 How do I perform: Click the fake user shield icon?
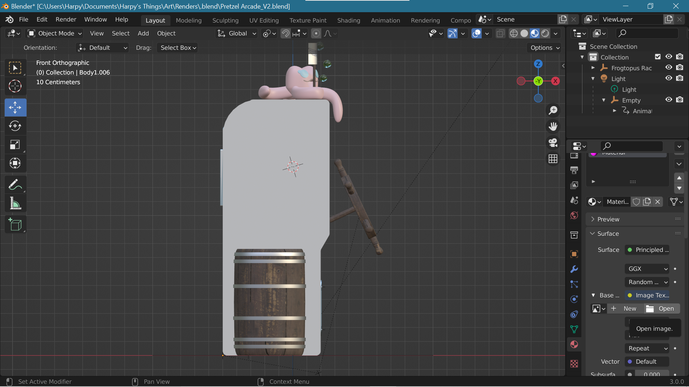[x=636, y=202]
